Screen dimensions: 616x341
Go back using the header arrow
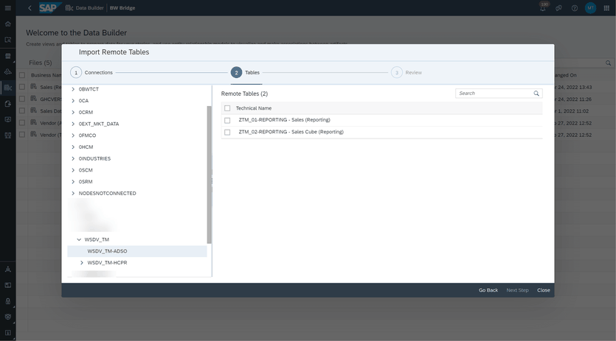click(x=30, y=8)
